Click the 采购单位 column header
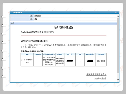The width and height of the screenshot is (126, 94). click(x=60, y=54)
